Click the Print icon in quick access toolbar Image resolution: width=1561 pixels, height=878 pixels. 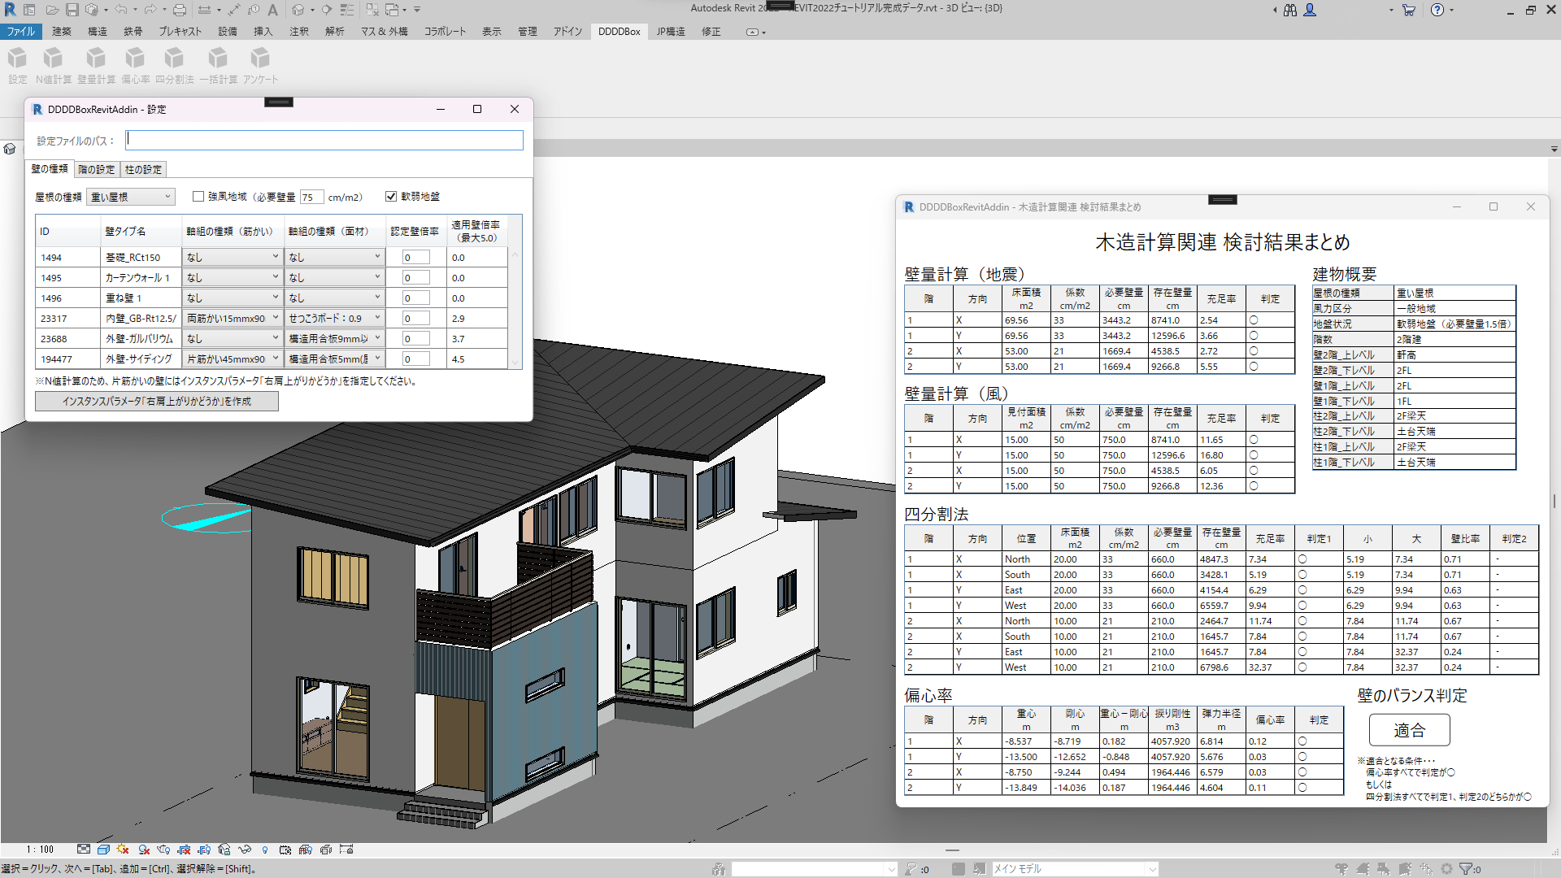click(x=180, y=10)
